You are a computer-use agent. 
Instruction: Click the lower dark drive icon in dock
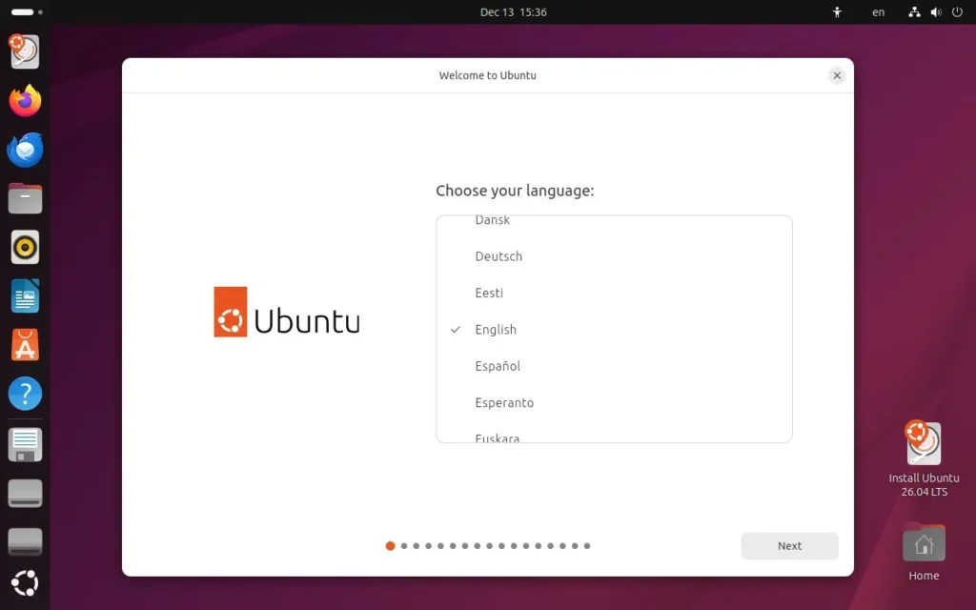(25, 541)
